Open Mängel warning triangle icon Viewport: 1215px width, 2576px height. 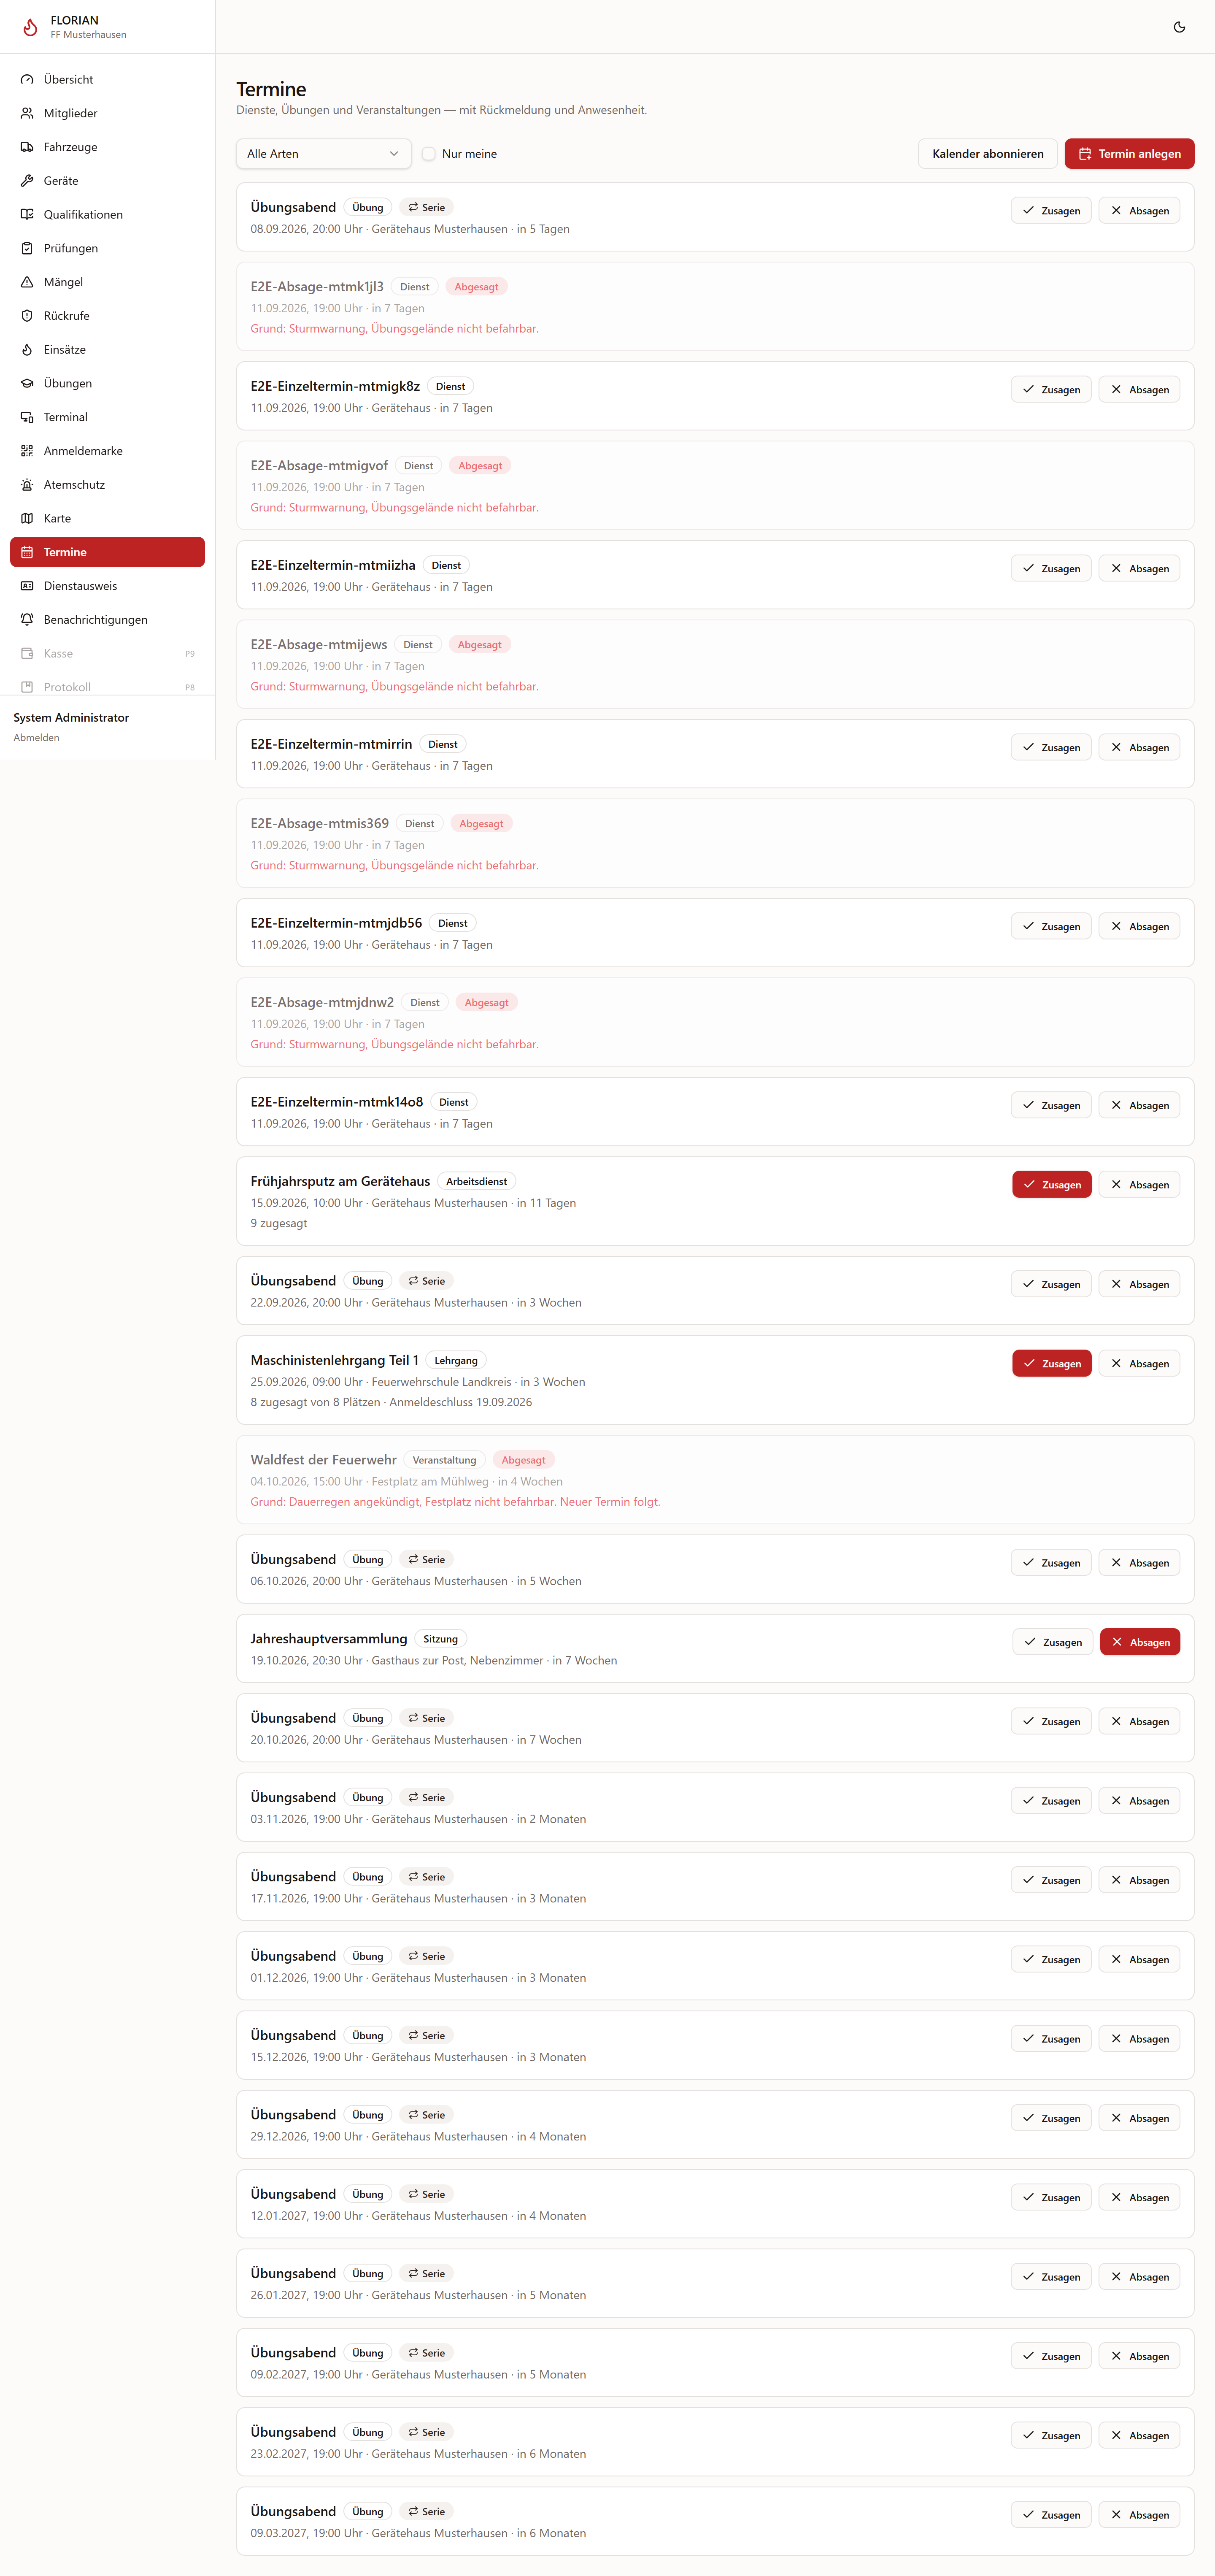coord(27,282)
